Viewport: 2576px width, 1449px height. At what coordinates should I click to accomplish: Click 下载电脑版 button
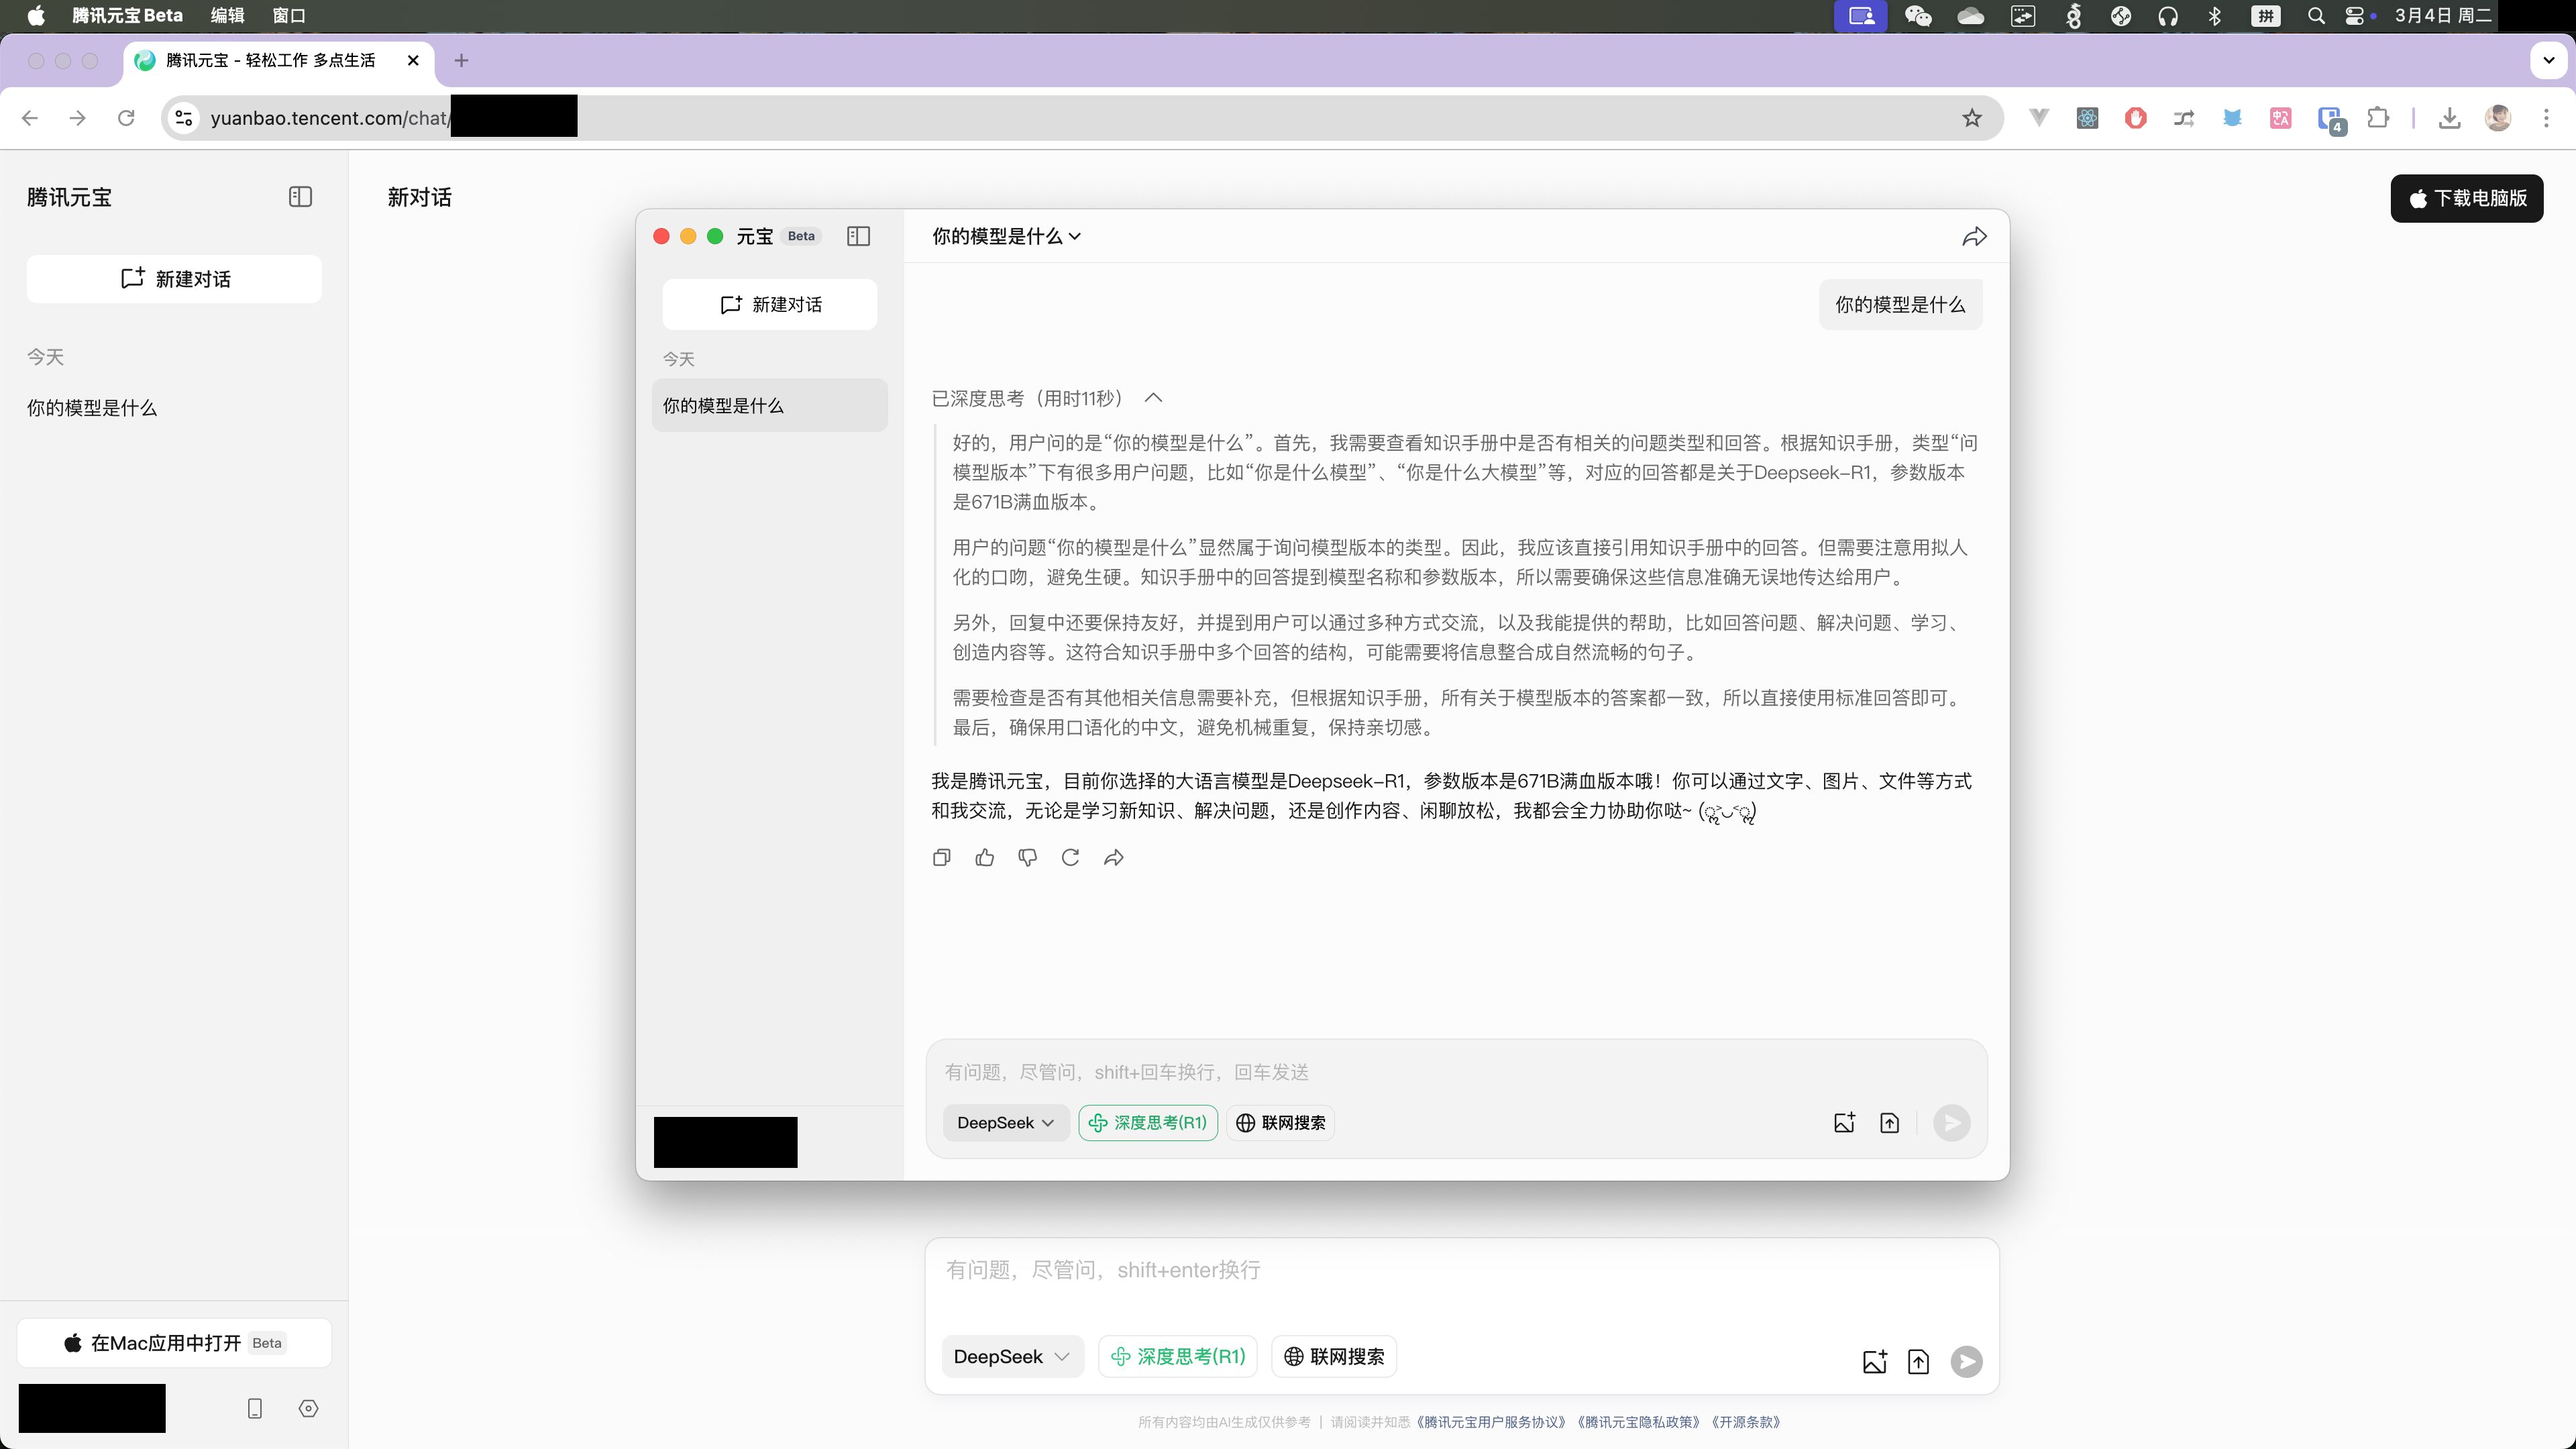pos(2467,198)
